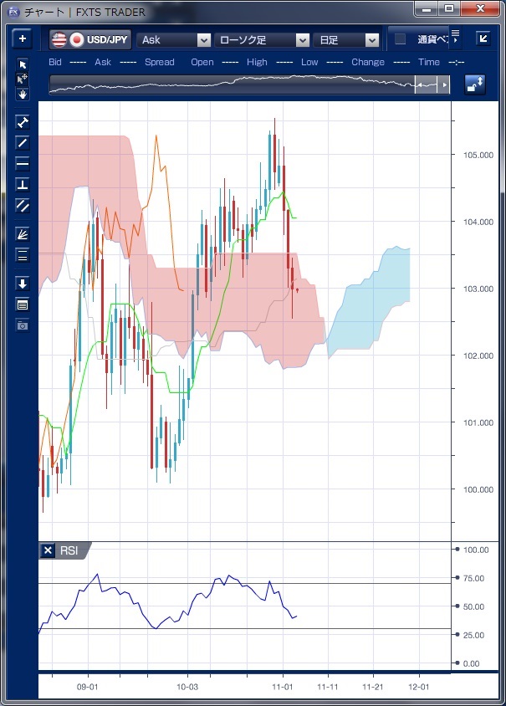Select the Fibonacci retracement lines tool
Viewport: 506px width, 706px height.
(x=23, y=255)
